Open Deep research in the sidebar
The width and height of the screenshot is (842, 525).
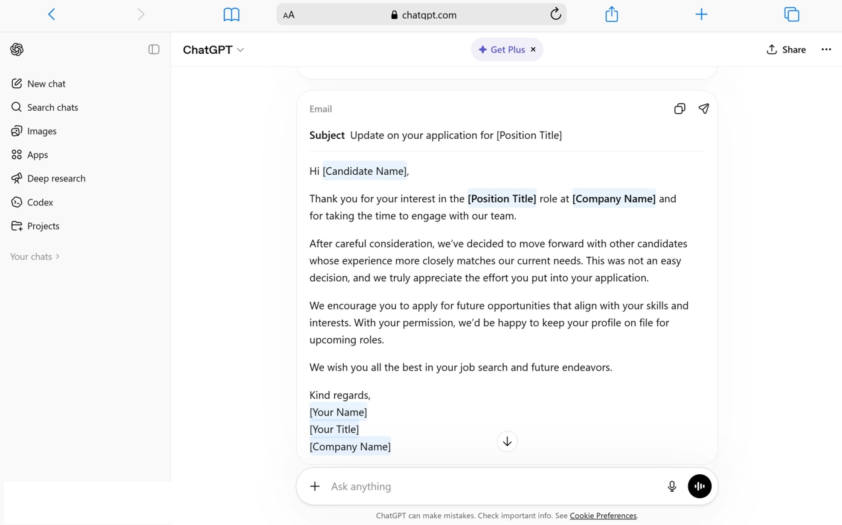[x=48, y=179]
